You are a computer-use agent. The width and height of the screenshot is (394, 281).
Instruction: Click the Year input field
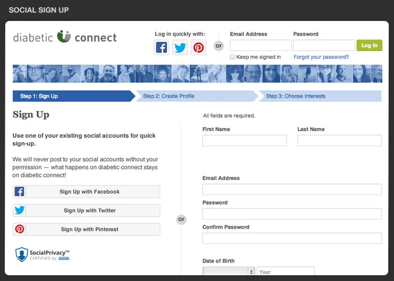[286, 271]
